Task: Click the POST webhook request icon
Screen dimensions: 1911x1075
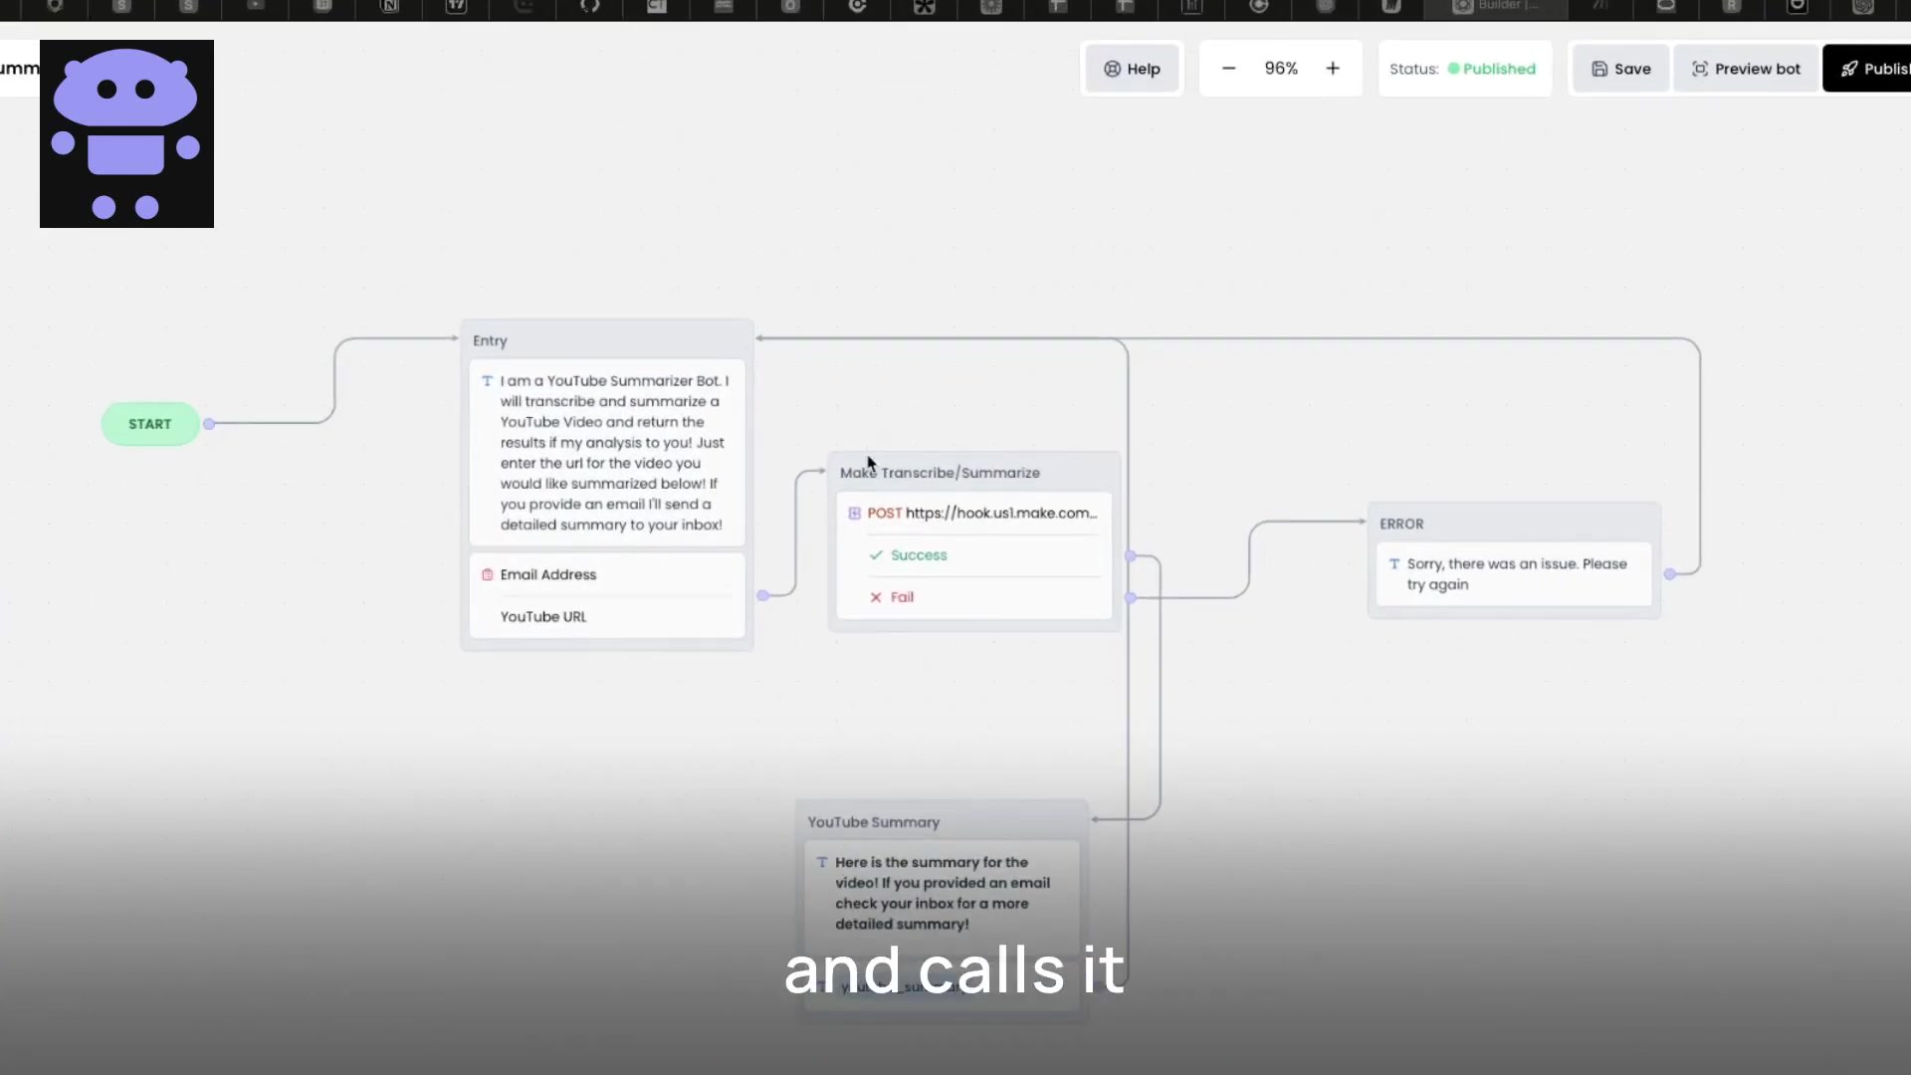Action: pyautogui.click(x=854, y=514)
